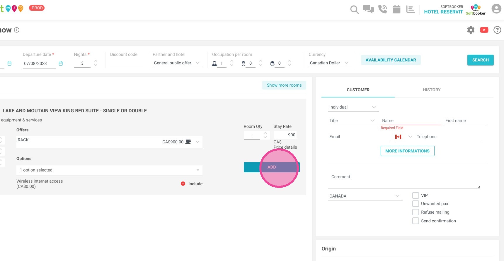
Task: Open the YouTube video help icon
Action: 484,30
